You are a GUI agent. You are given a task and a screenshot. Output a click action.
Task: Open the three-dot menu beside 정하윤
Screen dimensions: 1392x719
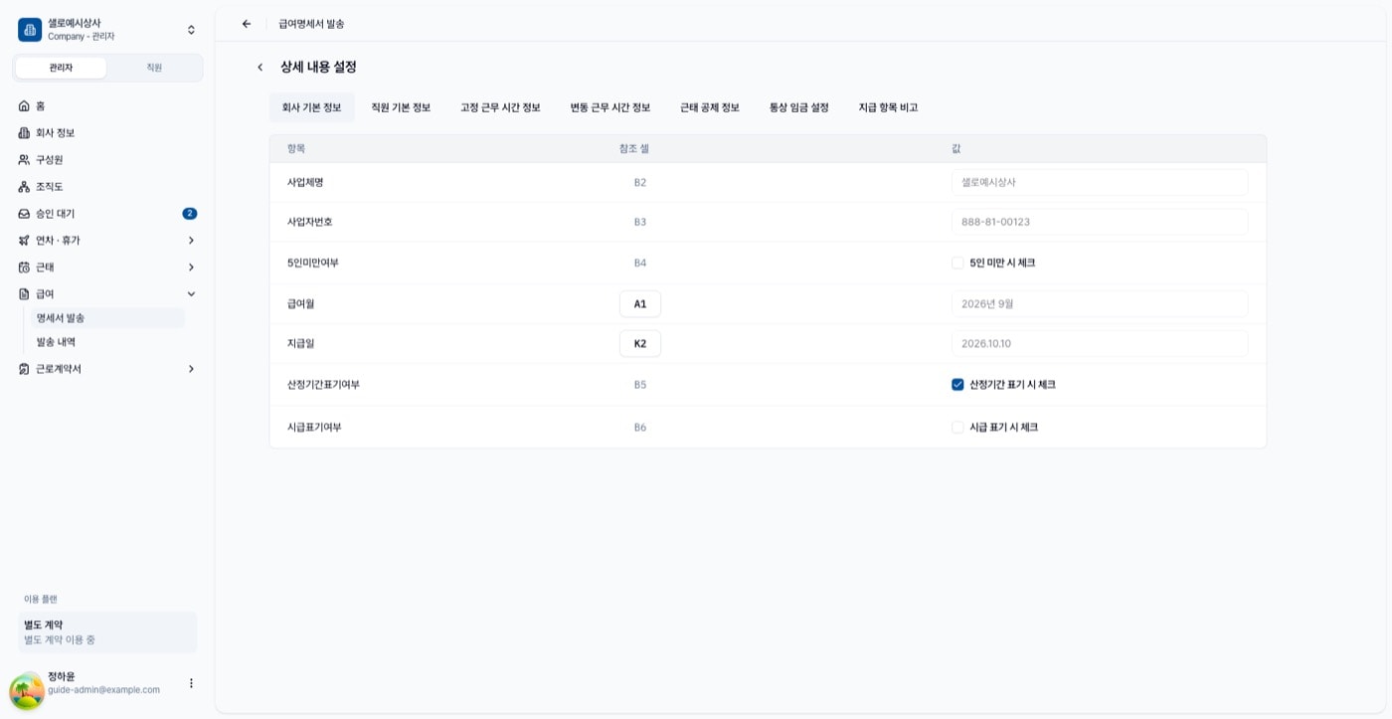tap(191, 683)
